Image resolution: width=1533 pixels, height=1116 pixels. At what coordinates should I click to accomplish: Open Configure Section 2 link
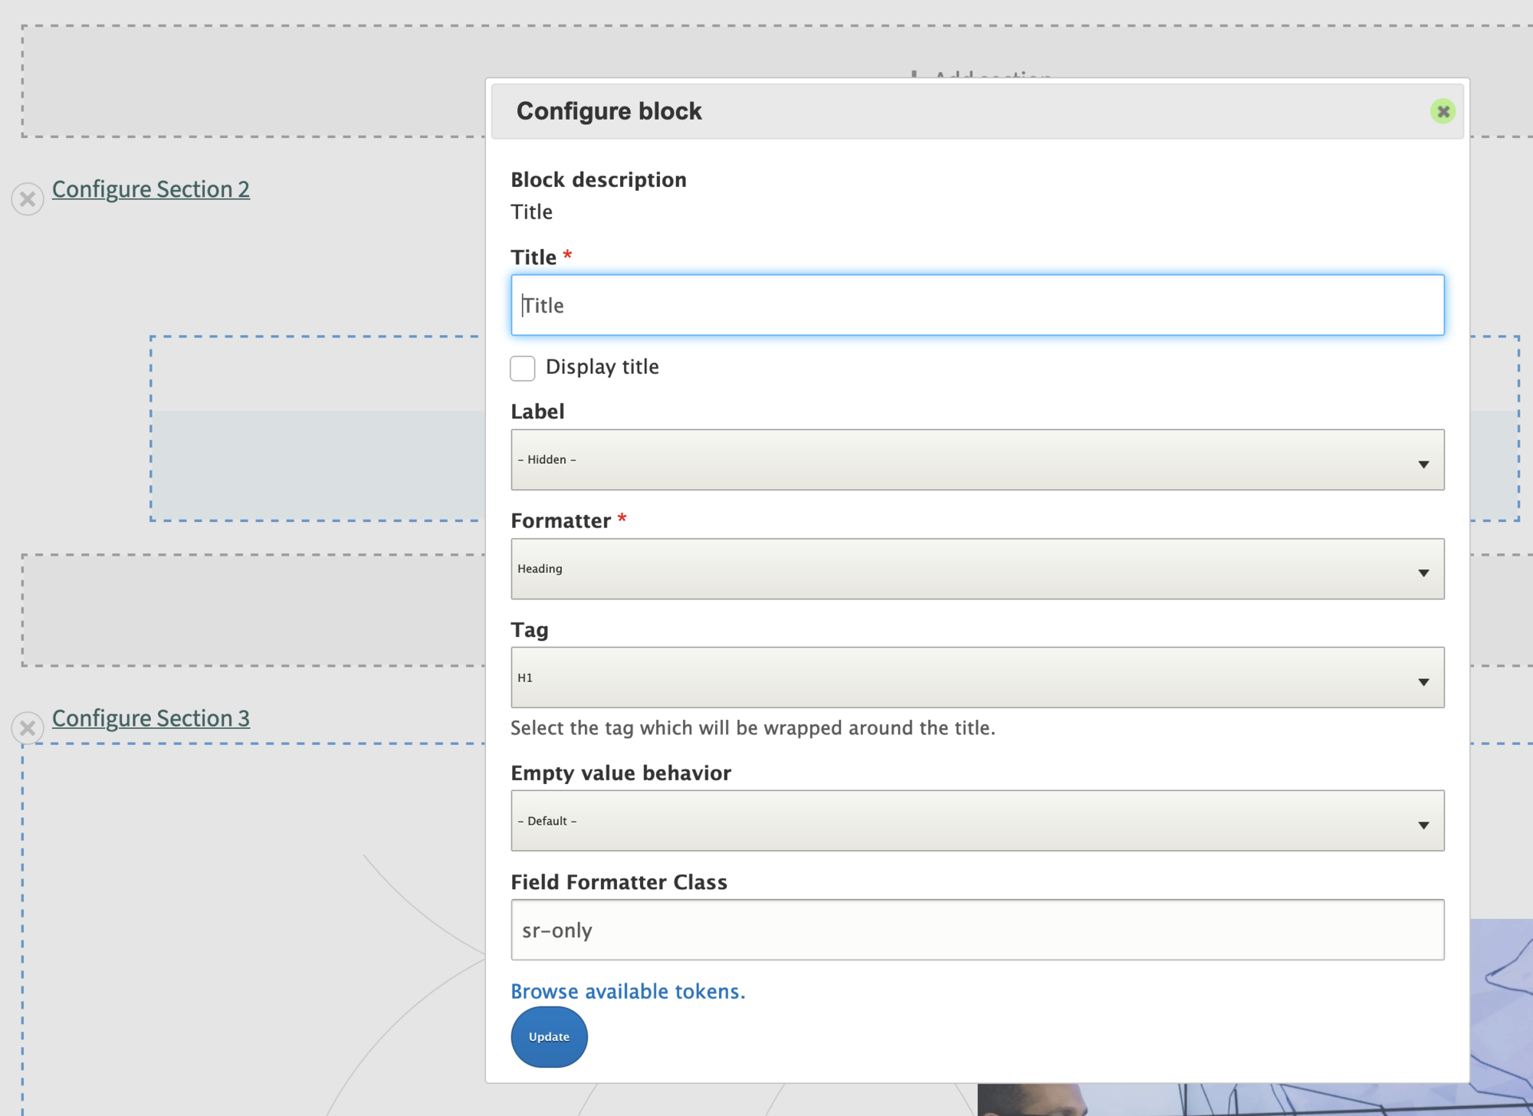(x=151, y=189)
